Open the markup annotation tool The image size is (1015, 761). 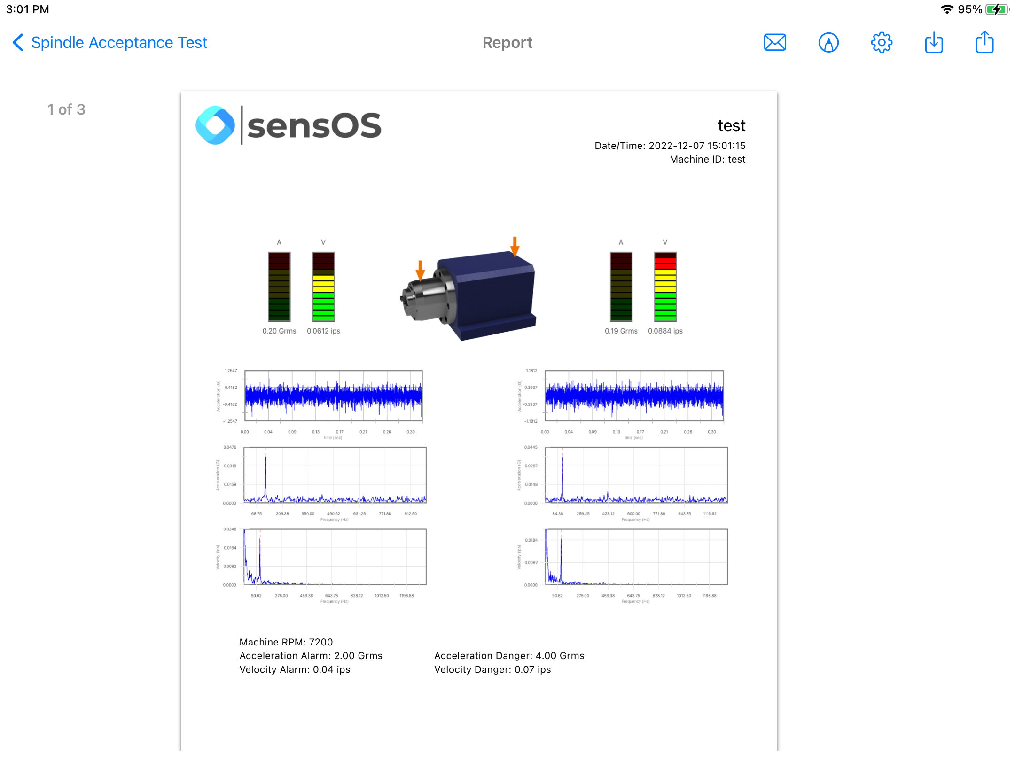(x=828, y=43)
